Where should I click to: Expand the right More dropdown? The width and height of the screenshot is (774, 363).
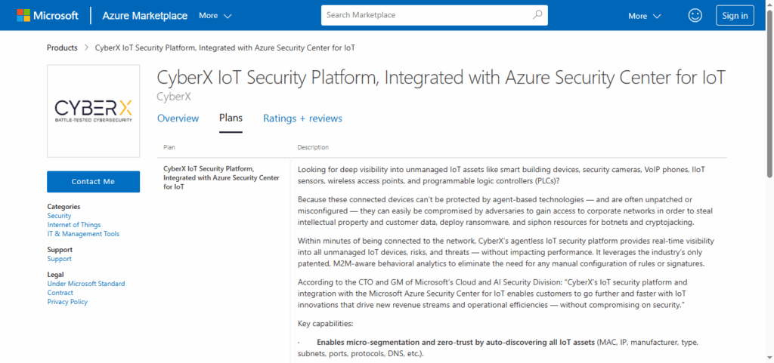pos(644,16)
